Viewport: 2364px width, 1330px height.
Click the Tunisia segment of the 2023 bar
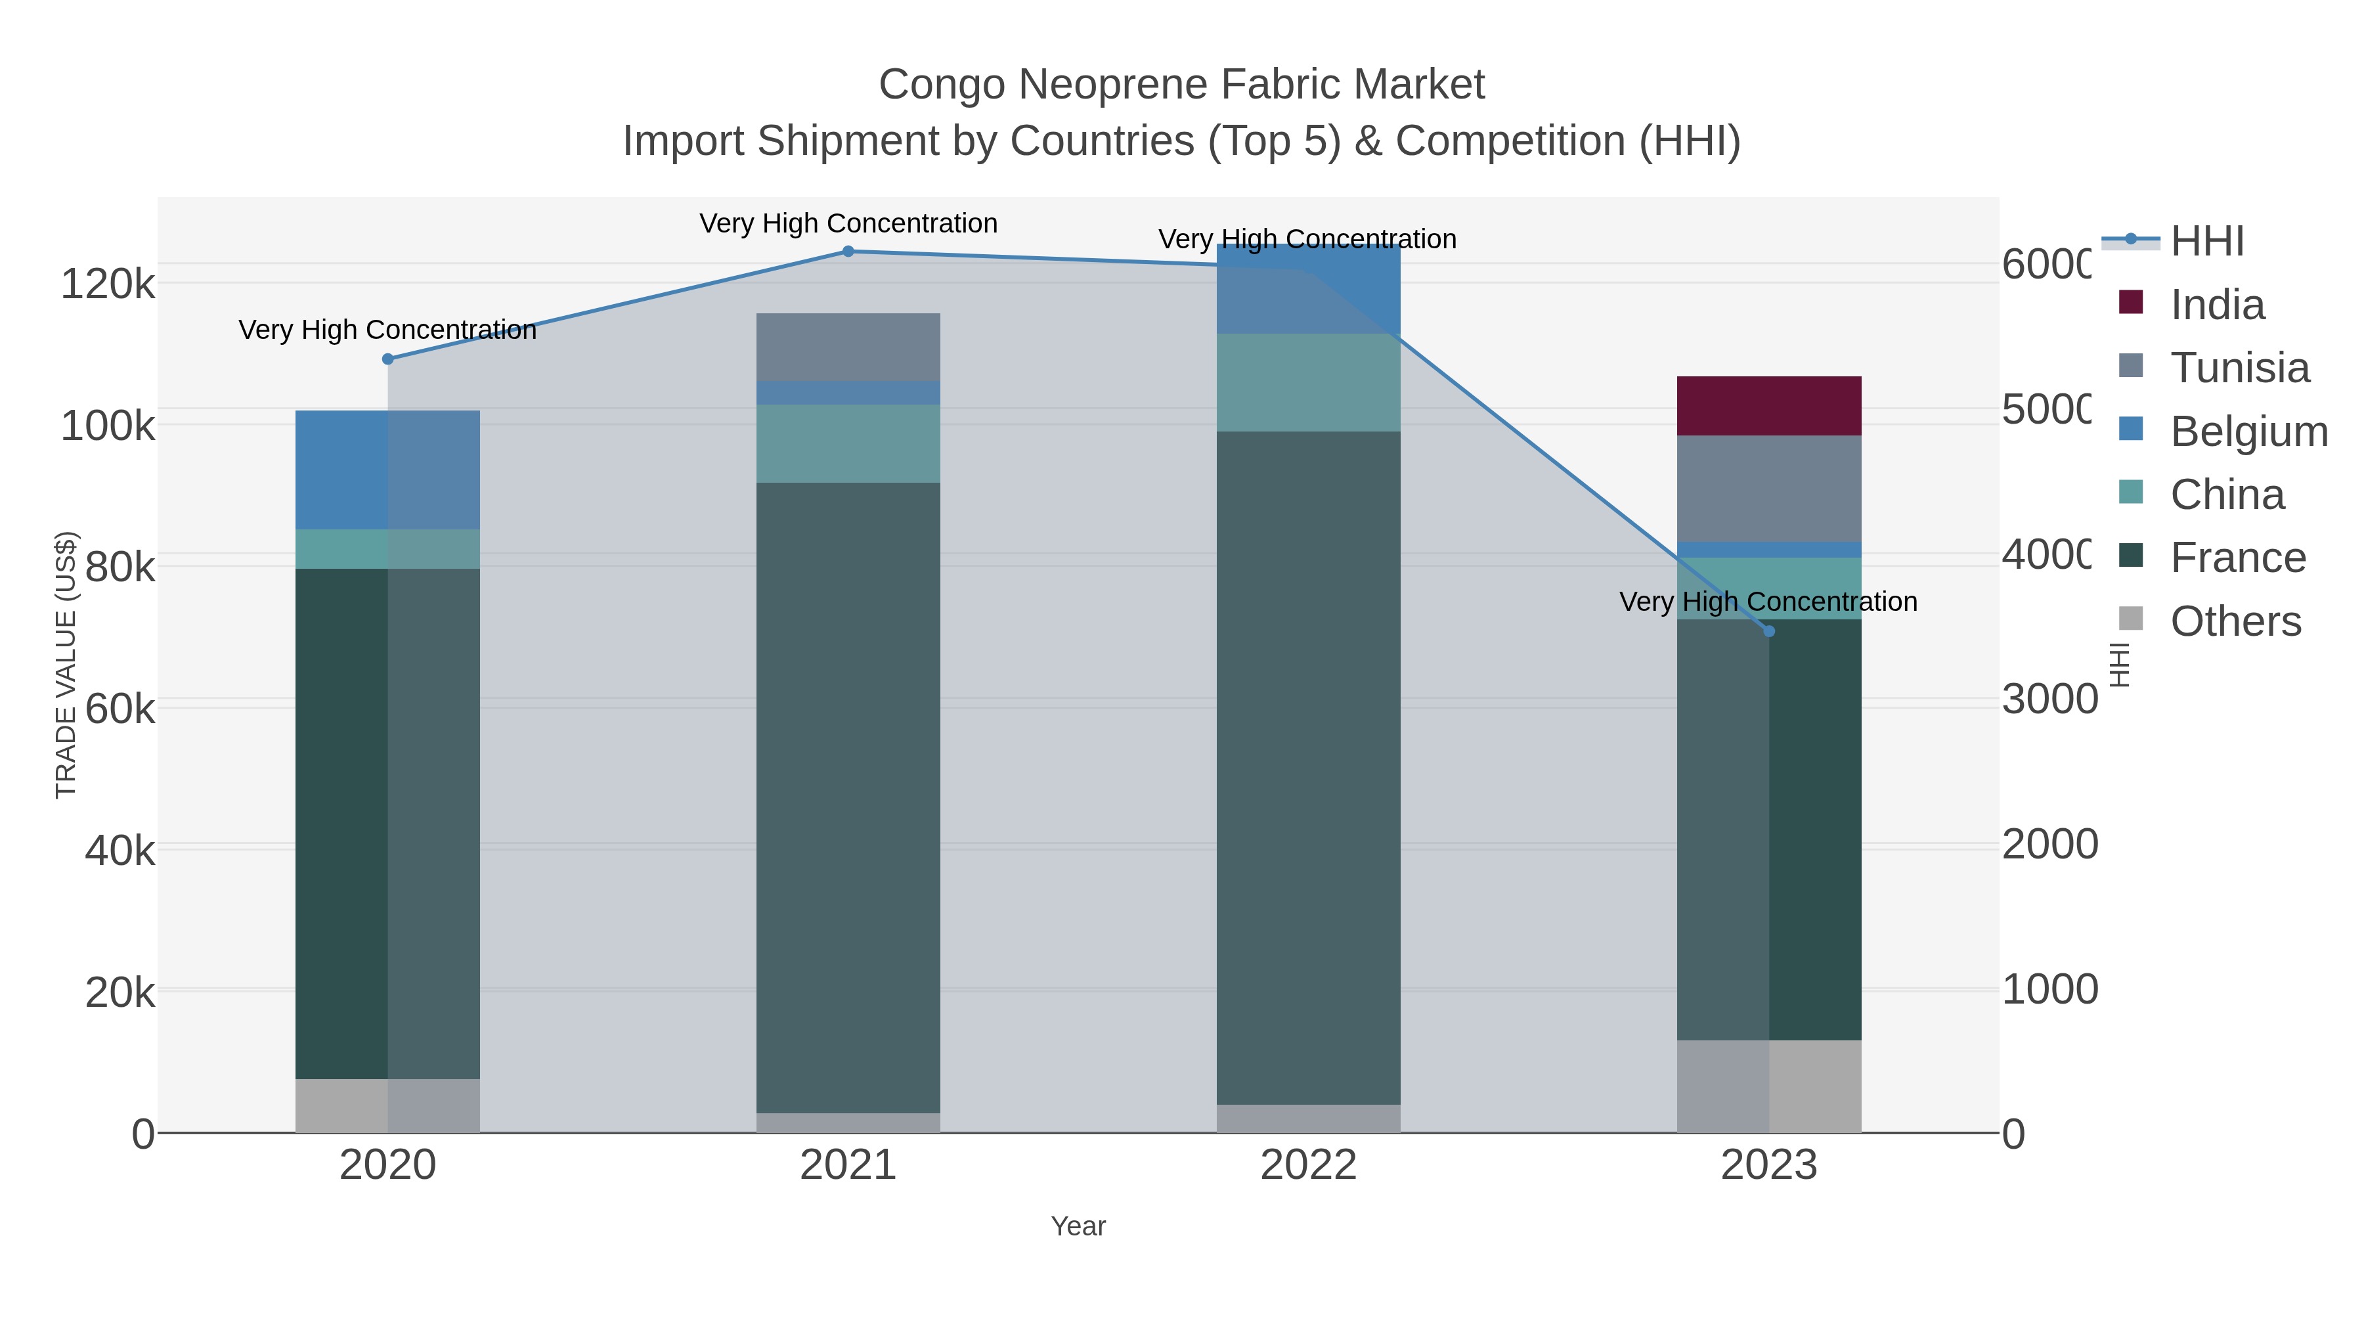1769,489
